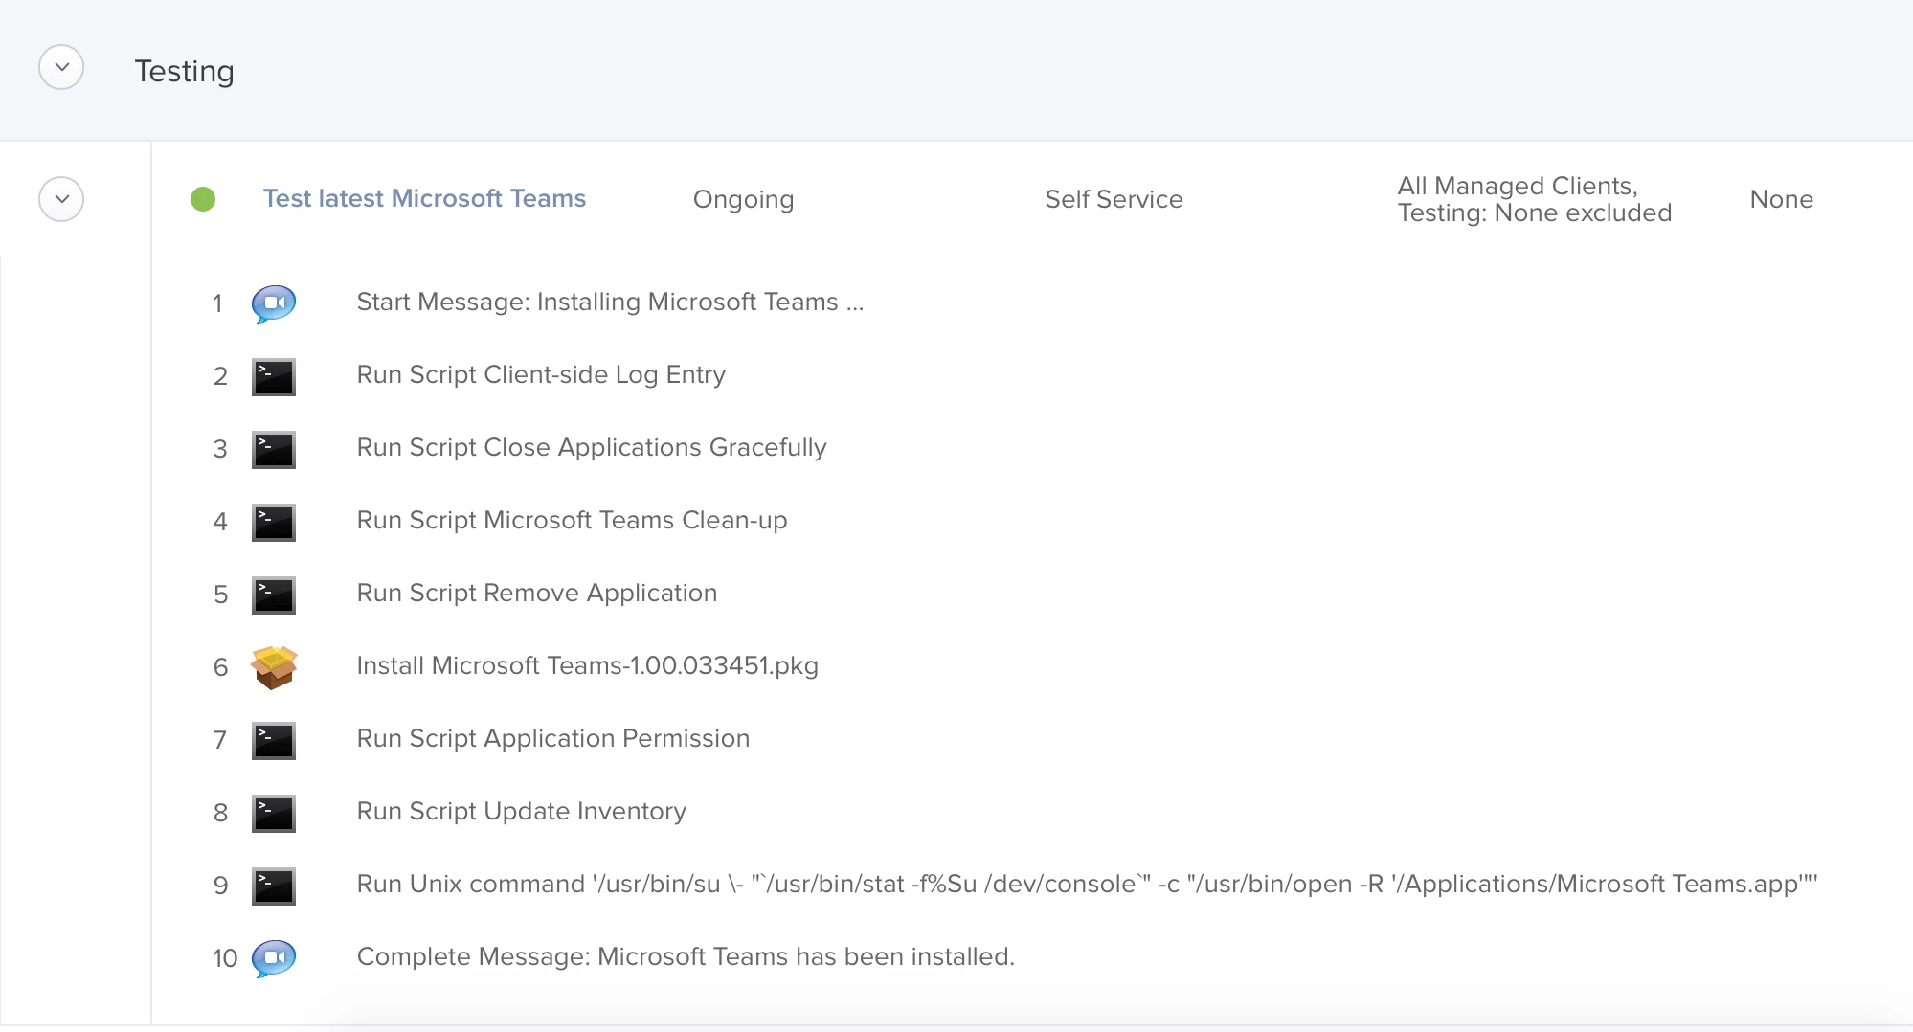Click the 'All Managed Clients, Testing: None excluded' scope
1913x1032 pixels.
[1535, 199]
